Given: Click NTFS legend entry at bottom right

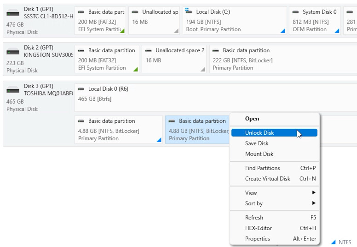Looking at the screenshot, I should click(x=341, y=242).
